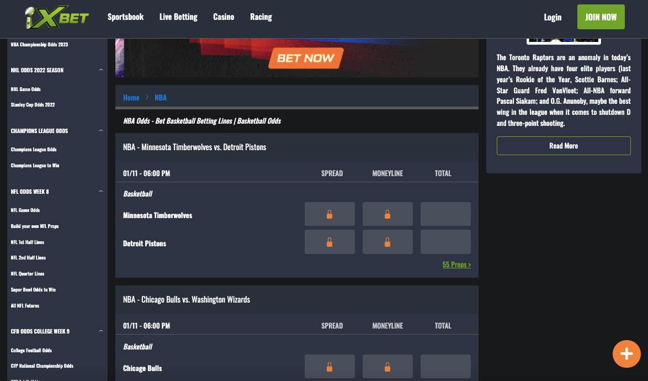Click the BET NOW banner button
Viewport: 648px width, 381px height.
click(x=306, y=58)
